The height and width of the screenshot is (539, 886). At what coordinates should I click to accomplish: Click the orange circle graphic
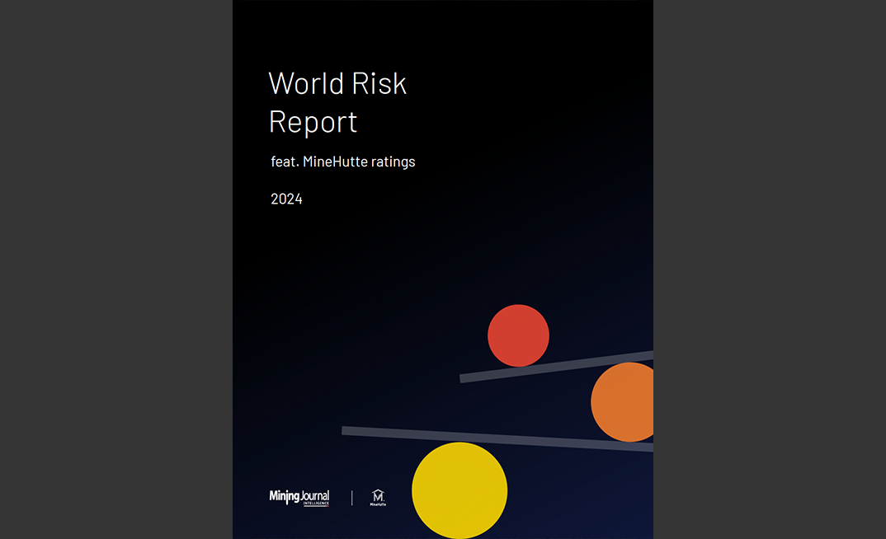pyautogui.click(x=622, y=402)
